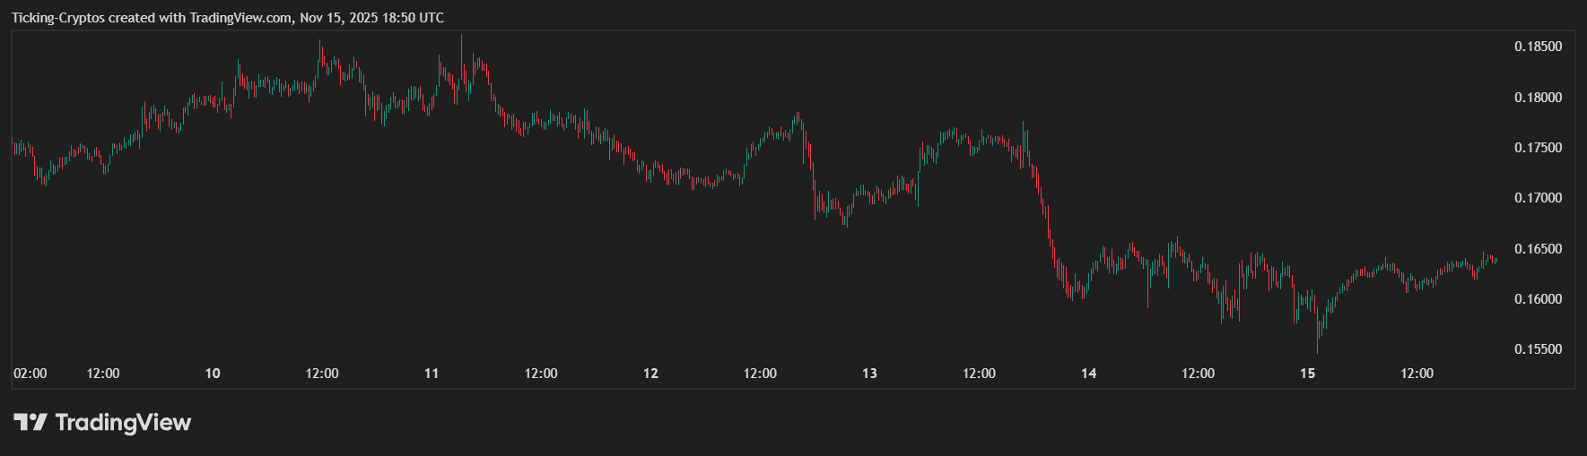Click the 0.17500 price axis label
1587x456 pixels.
click(1538, 148)
